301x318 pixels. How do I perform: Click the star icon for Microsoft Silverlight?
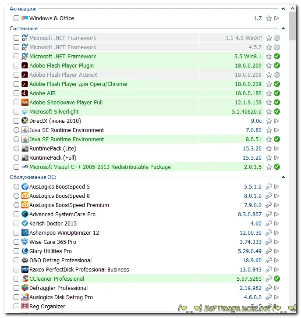[x=269, y=112]
